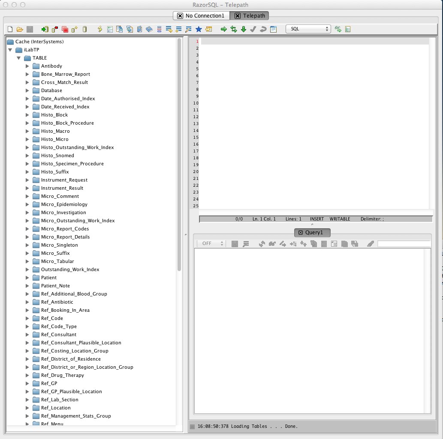The height and width of the screenshot is (439, 443).
Task: Expand the Database table node
Action: (x=27, y=90)
